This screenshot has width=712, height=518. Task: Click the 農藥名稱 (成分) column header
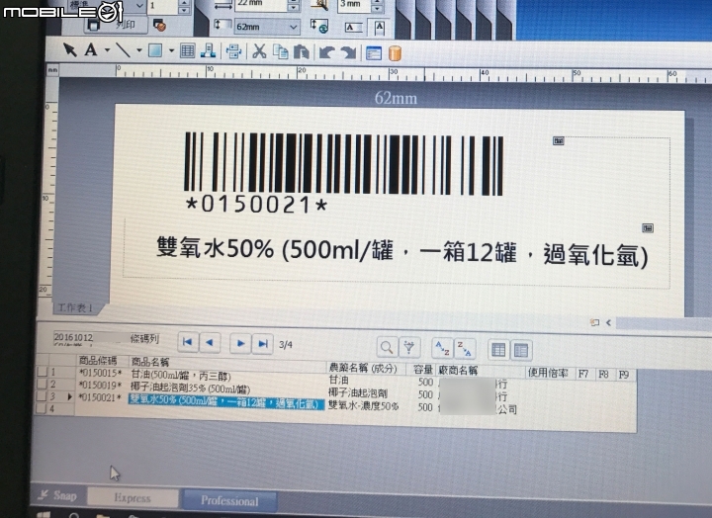pyautogui.click(x=362, y=368)
